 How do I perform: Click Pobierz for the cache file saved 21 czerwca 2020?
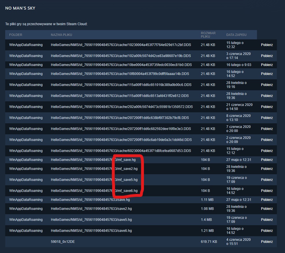click(x=267, y=107)
